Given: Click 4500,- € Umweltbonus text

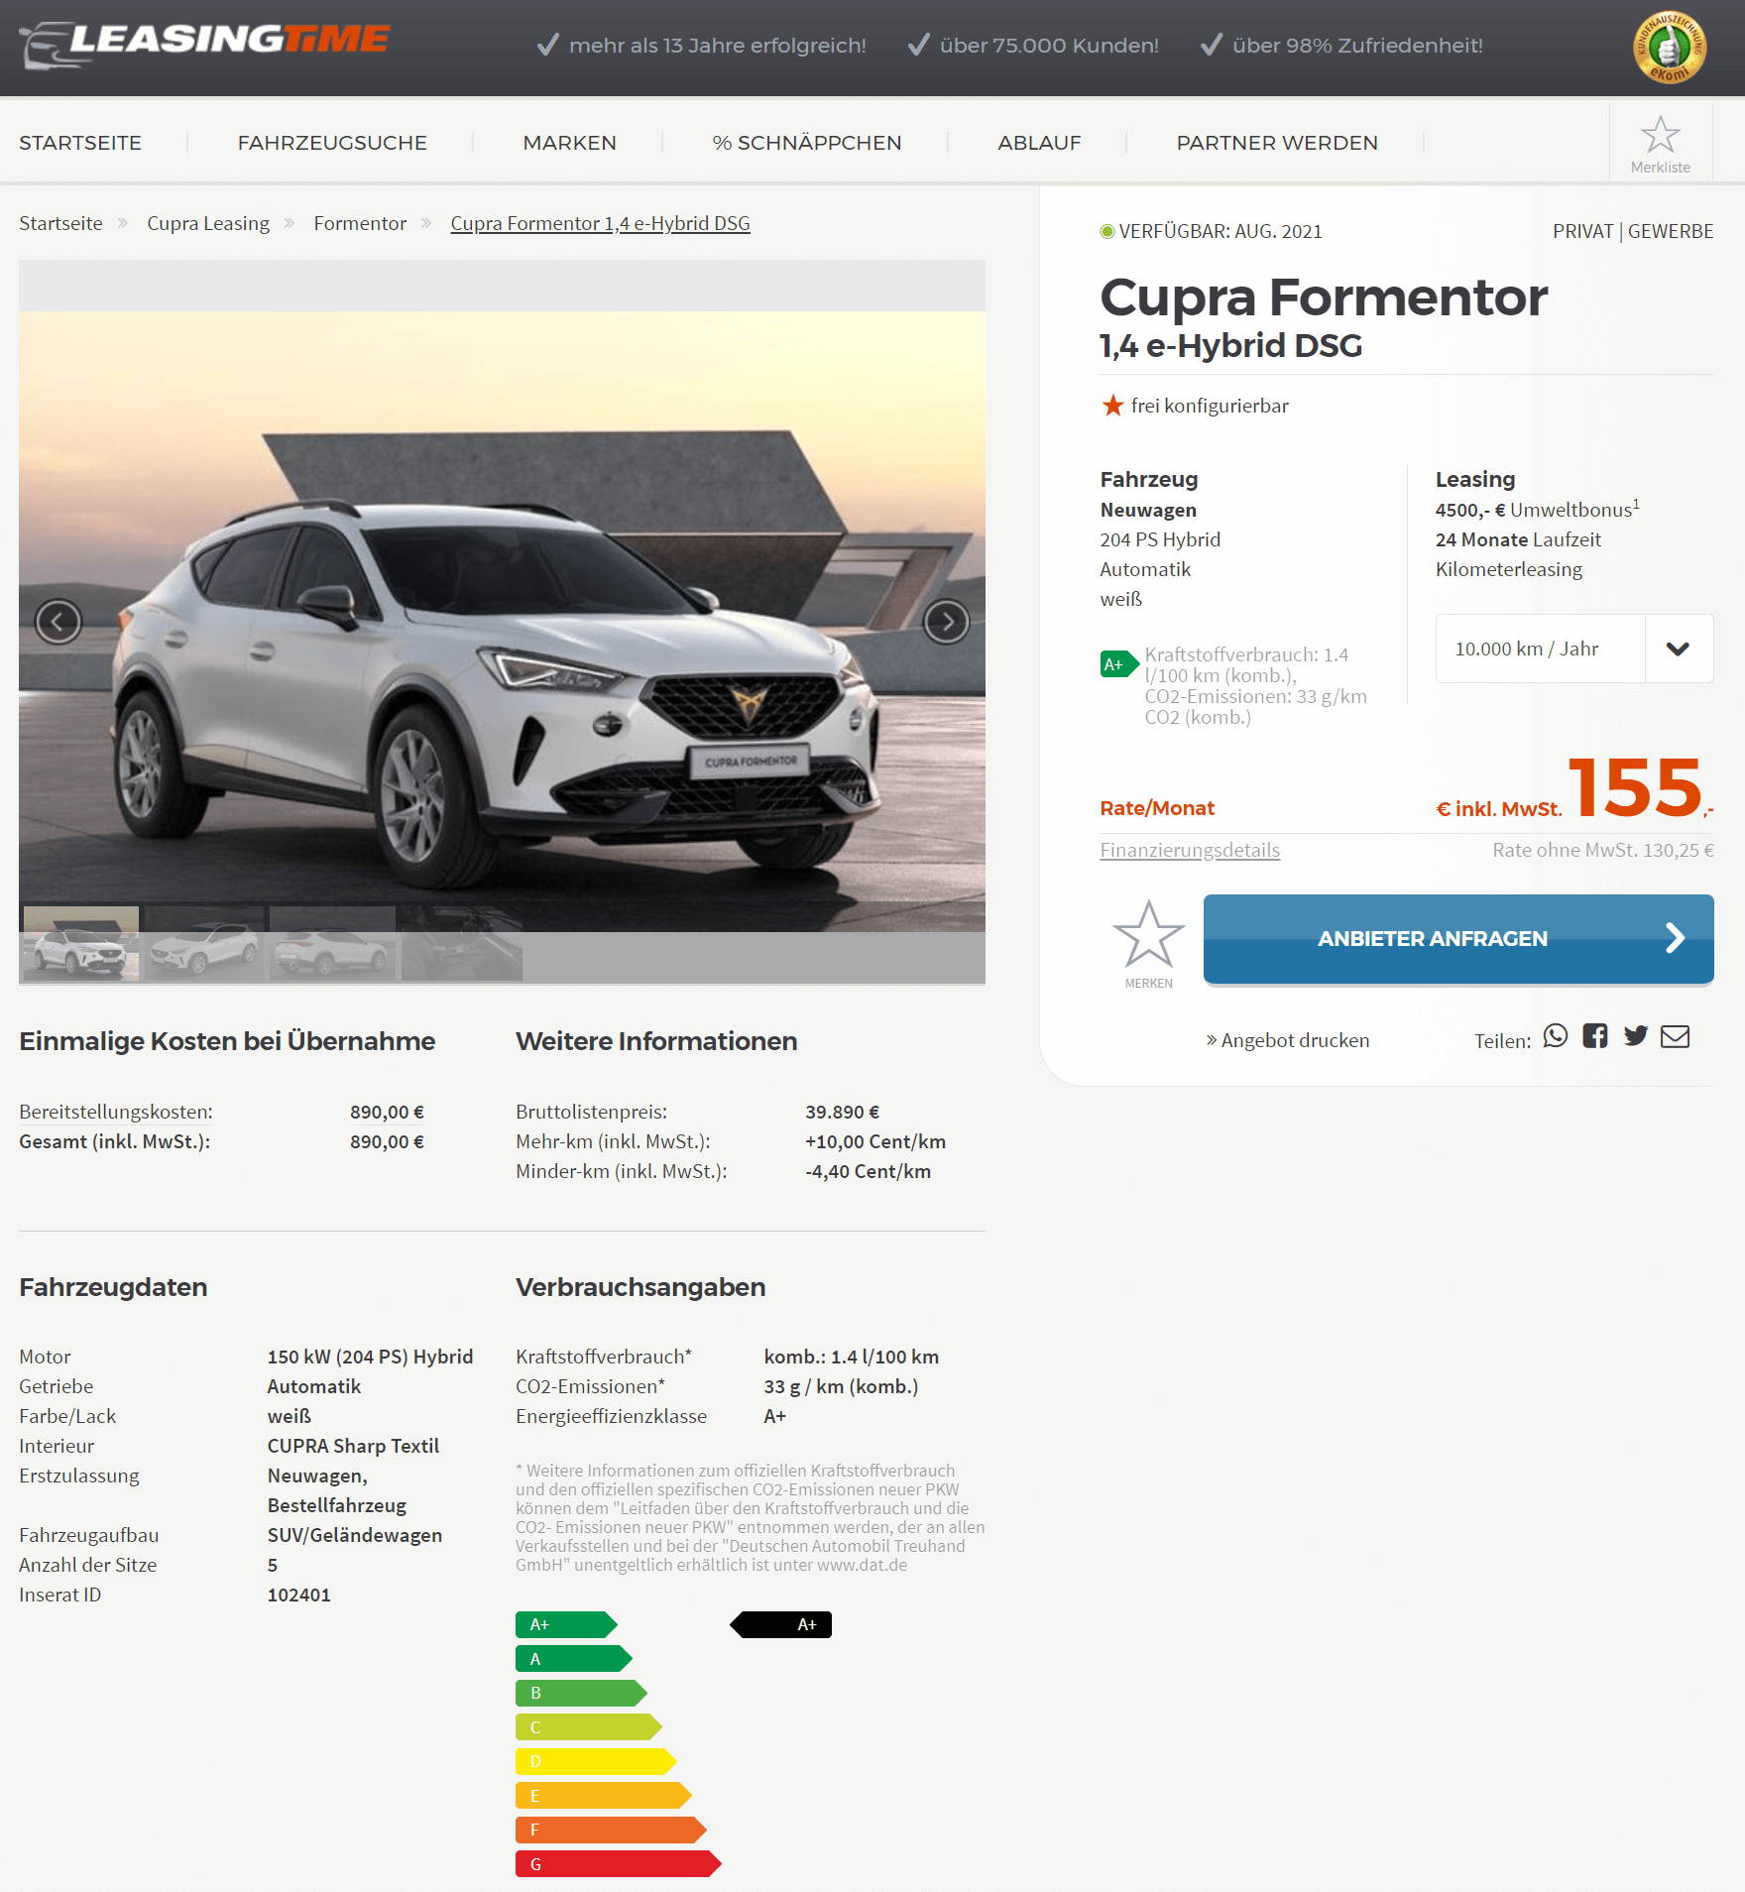Looking at the screenshot, I should 1538,509.
